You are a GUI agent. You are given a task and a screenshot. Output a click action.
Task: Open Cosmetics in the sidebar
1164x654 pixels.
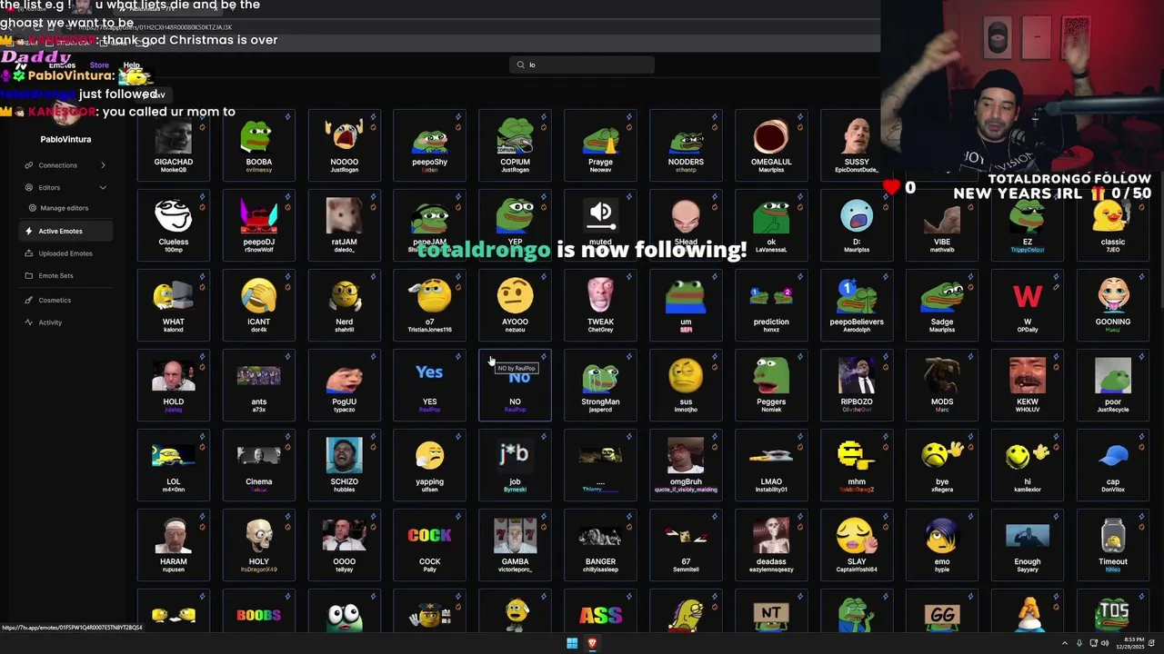[x=65, y=300]
